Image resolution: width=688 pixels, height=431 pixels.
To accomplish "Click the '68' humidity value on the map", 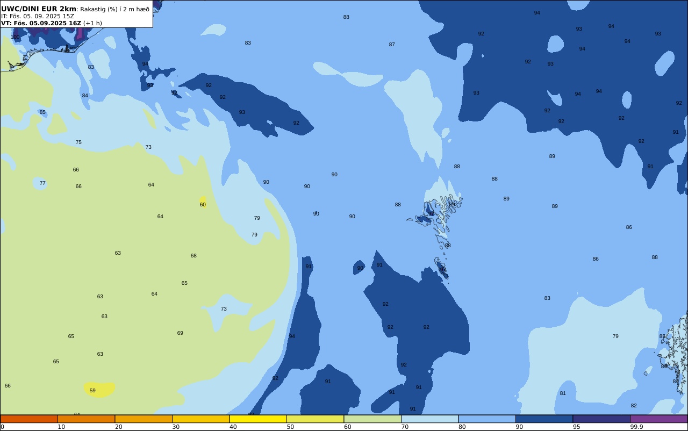I will tap(193, 256).
